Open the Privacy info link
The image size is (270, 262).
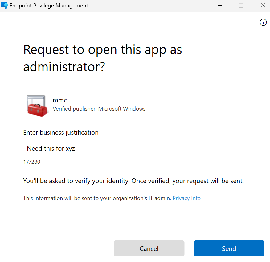(x=186, y=198)
